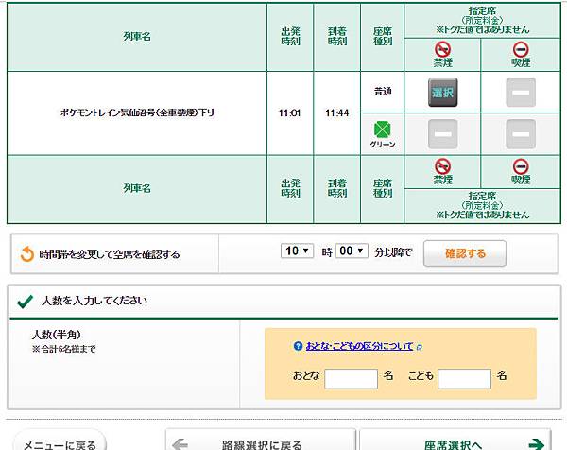Viewport: 567px width, 450px height.
Task: Click unavailable non-smoking Green car dash button
Action: [x=442, y=134]
